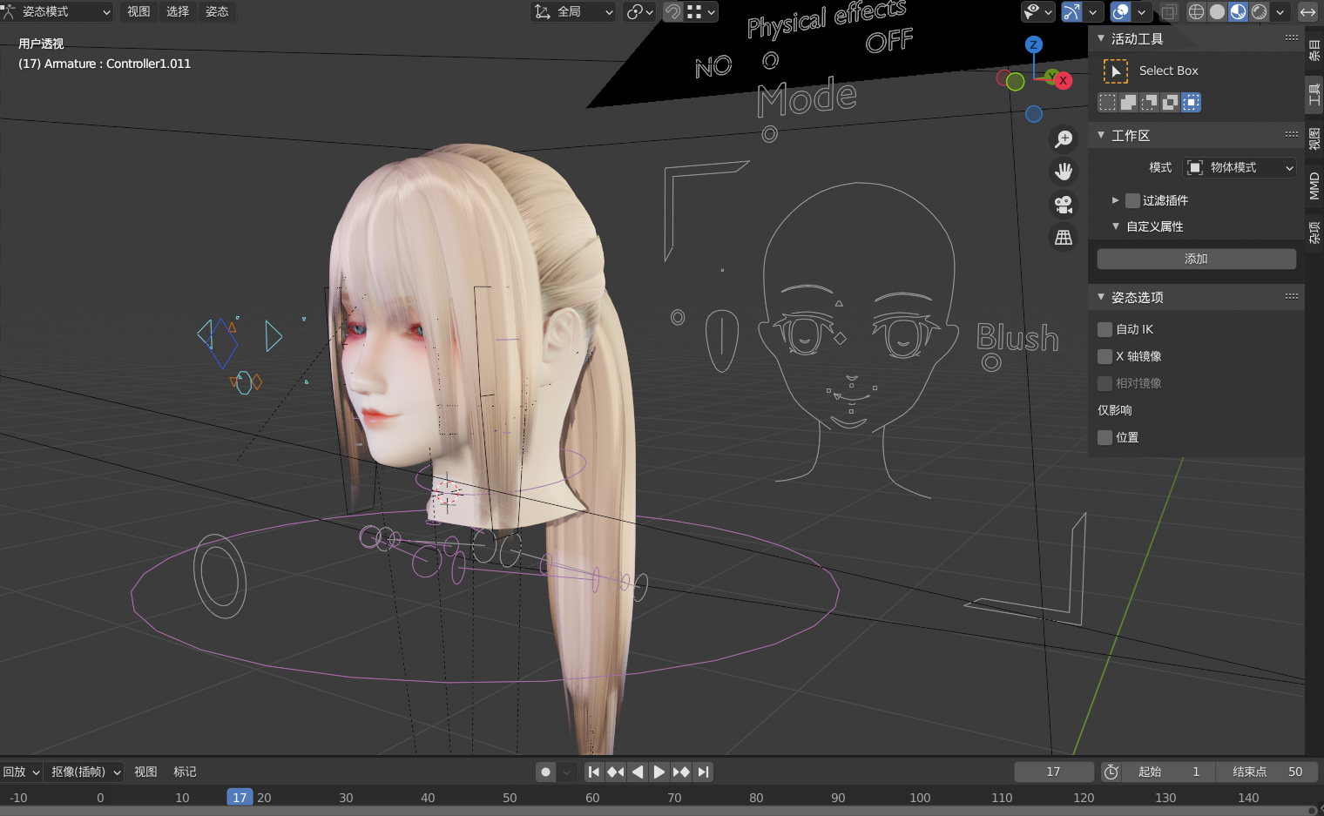This screenshot has width=1324, height=816.
Task: Open the timeline 视图 menu
Action: (x=145, y=772)
